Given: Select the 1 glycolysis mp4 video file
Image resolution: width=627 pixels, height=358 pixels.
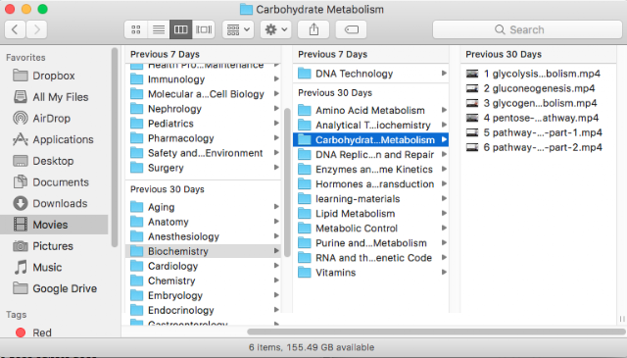Looking at the screenshot, I should click(538, 74).
